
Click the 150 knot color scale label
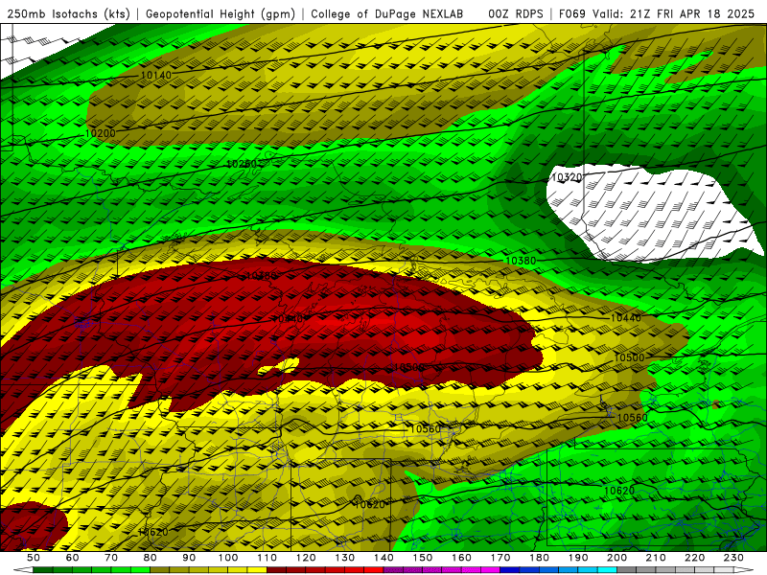click(x=423, y=558)
